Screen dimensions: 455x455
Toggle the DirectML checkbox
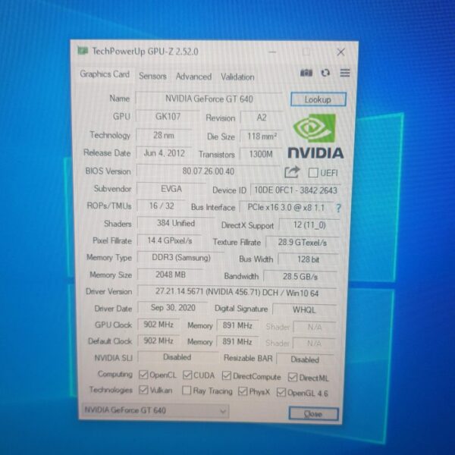coord(293,377)
